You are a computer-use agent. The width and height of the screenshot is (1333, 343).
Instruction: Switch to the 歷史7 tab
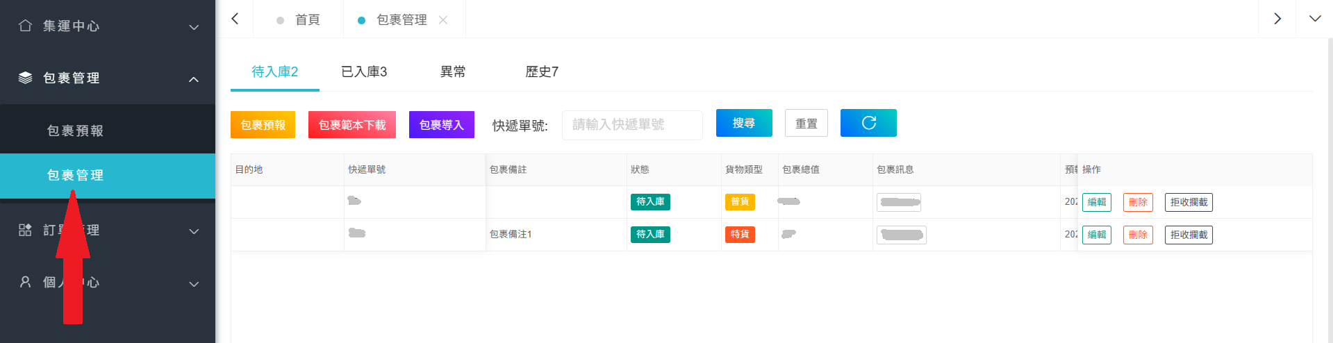542,72
